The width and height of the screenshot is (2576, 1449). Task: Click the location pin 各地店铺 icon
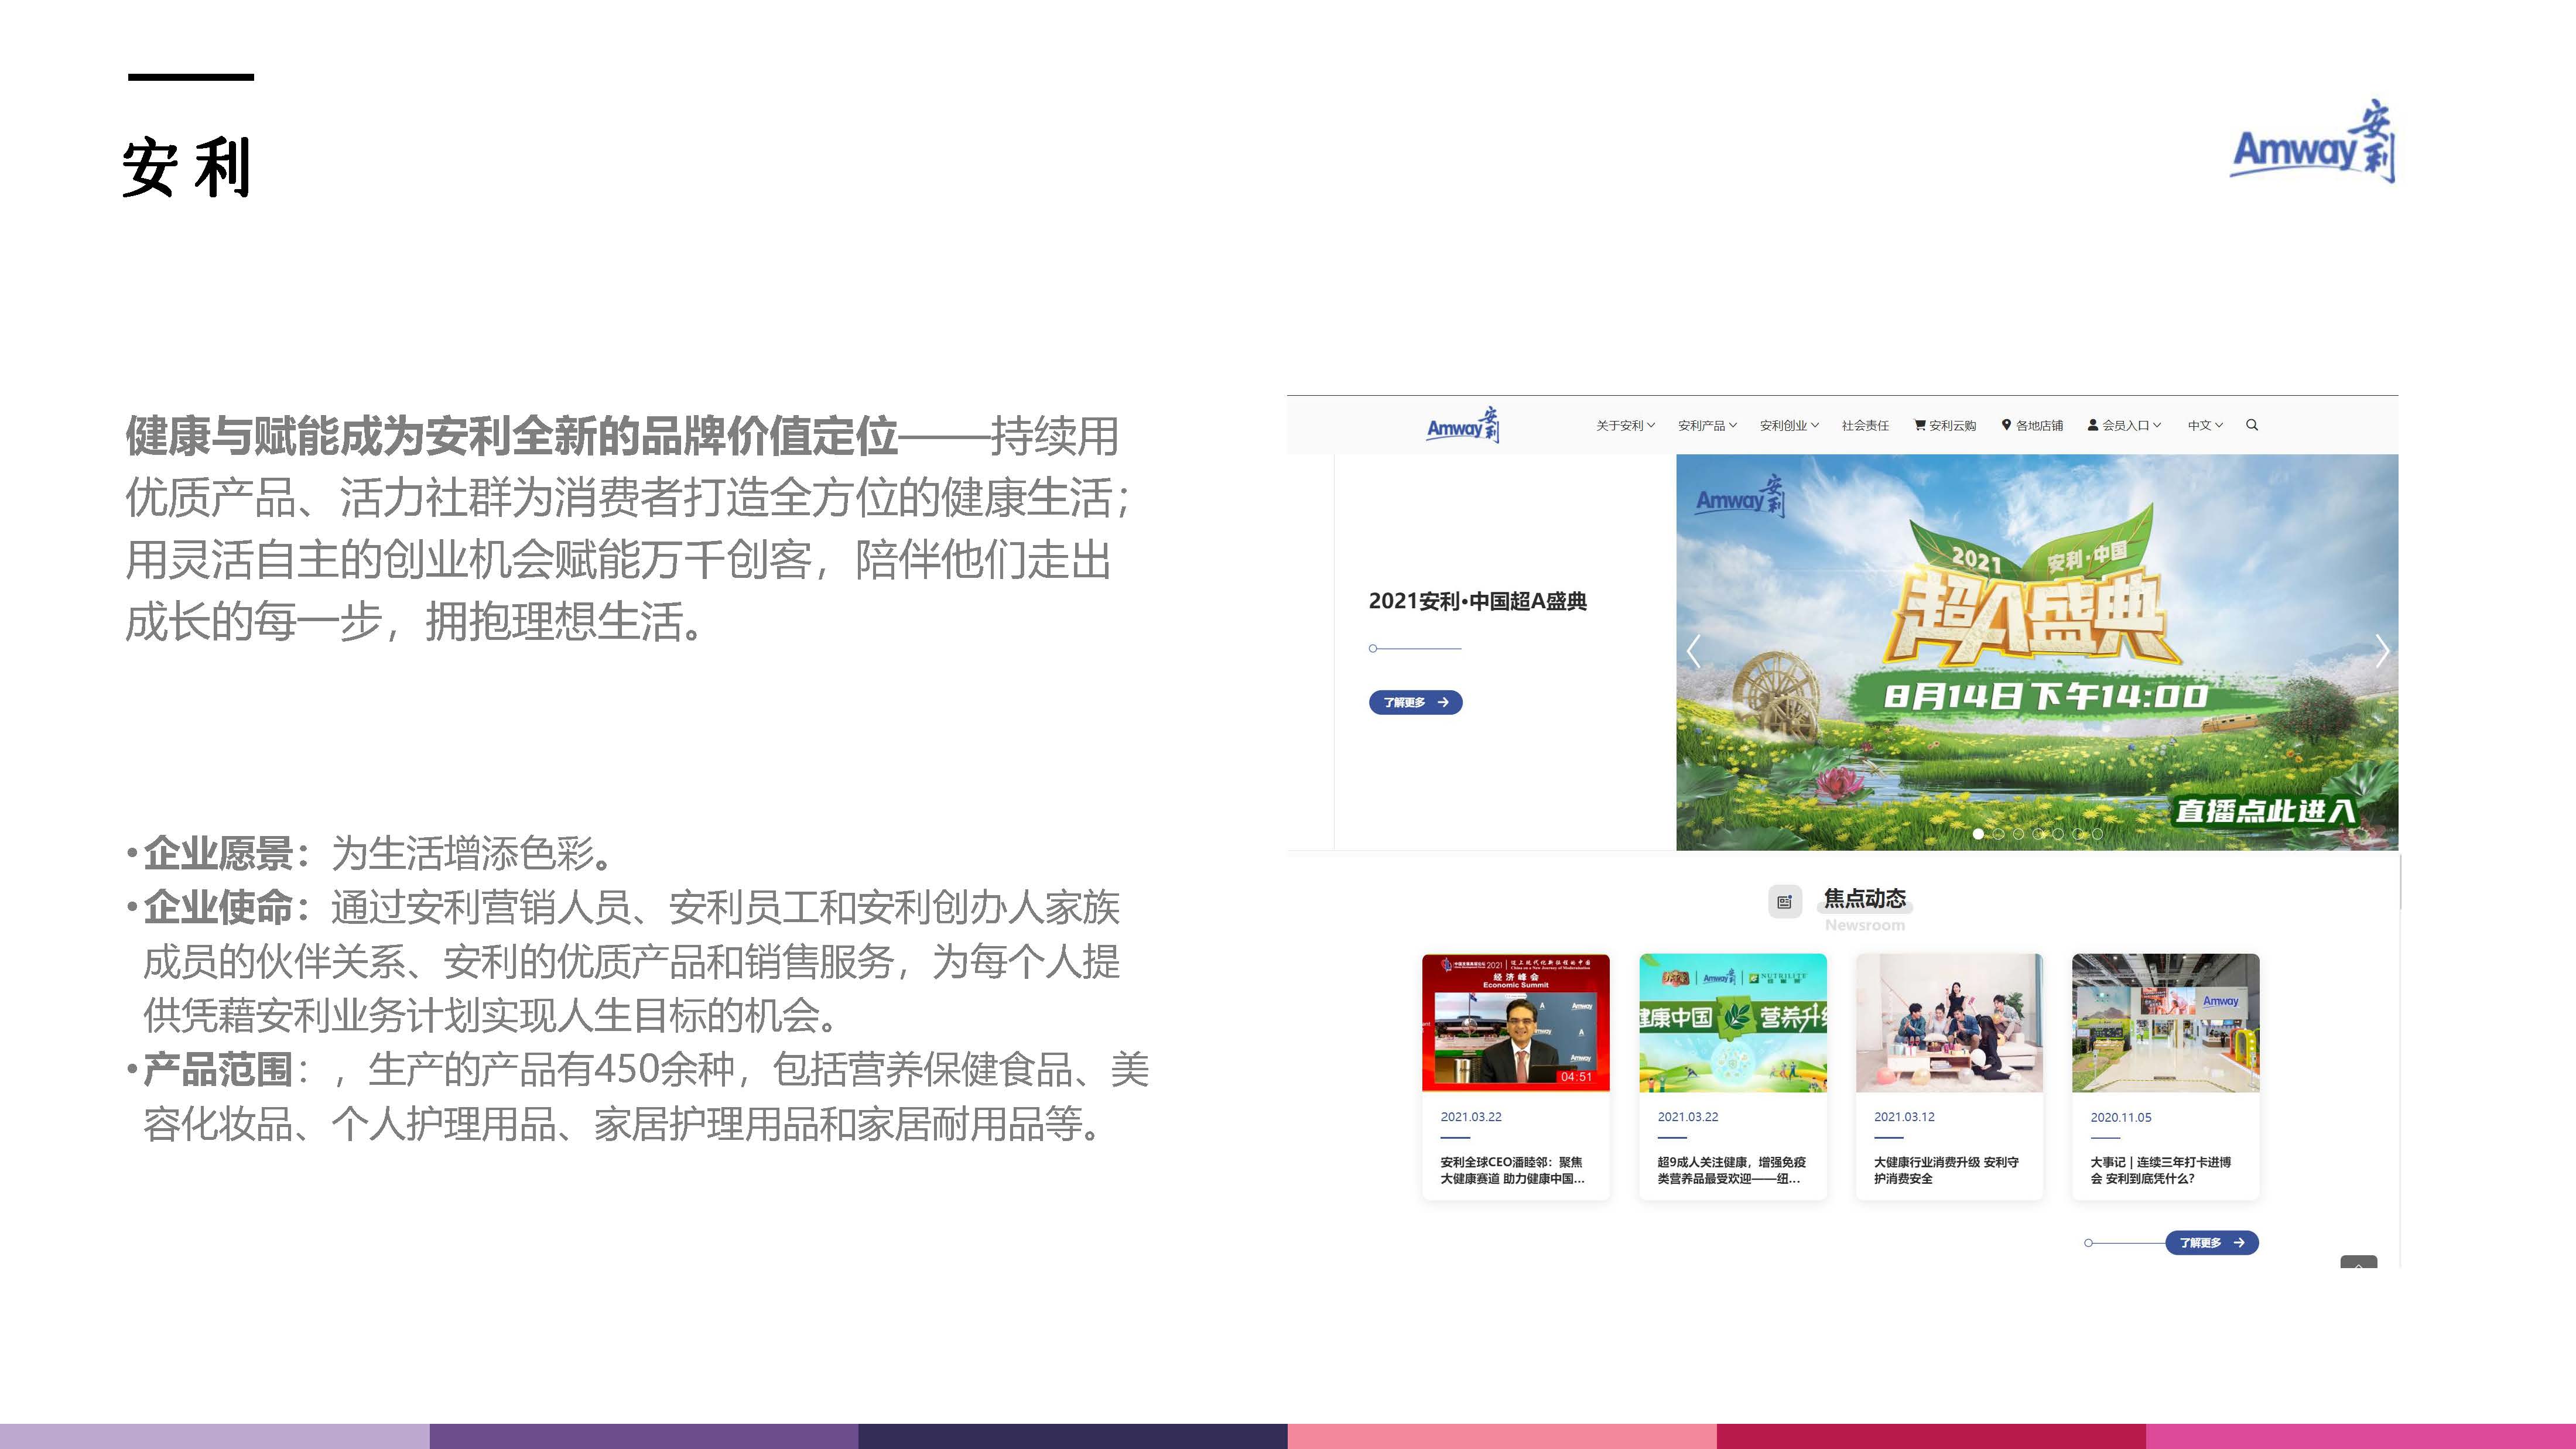click(2006, 425)
